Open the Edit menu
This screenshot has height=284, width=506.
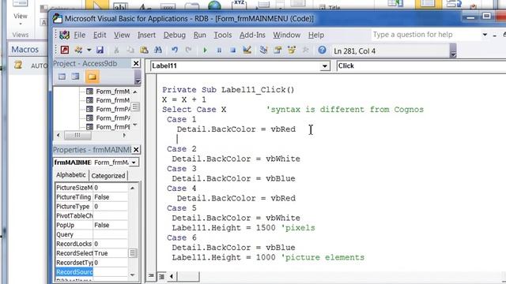click(100, 35)
